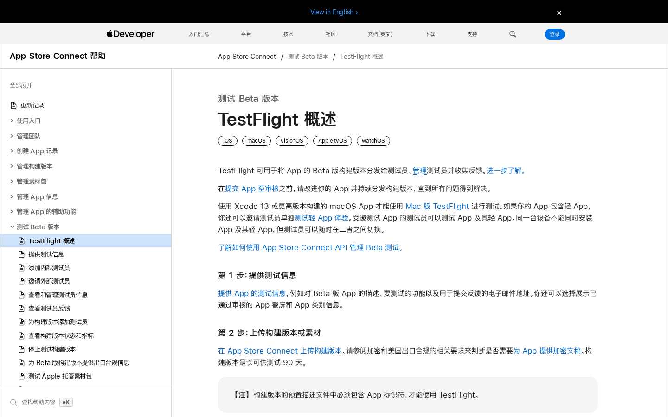Open 为 Beta 版构建版本提供出口合规信息 page
The image size is (668, 417).
click(79, 363)
